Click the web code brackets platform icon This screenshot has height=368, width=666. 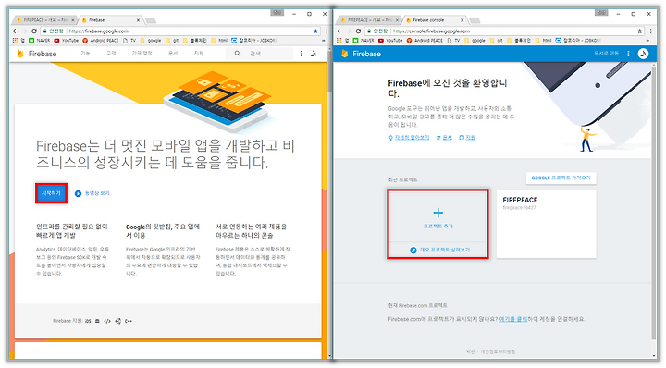pyautogui.click(x=107, y=321)
